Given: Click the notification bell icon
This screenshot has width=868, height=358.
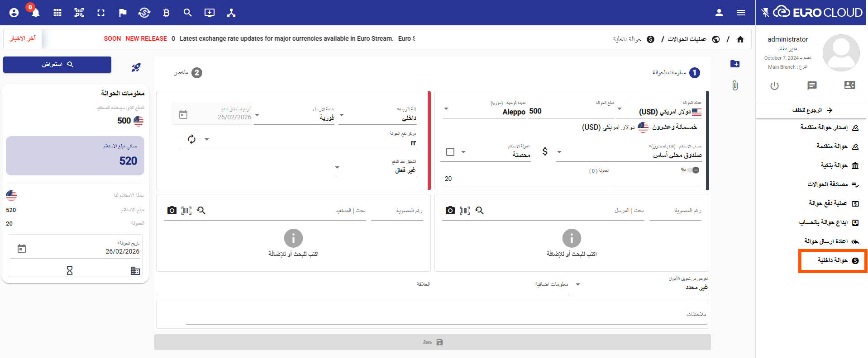Looking at the screenshot, I should click(36, 13).
